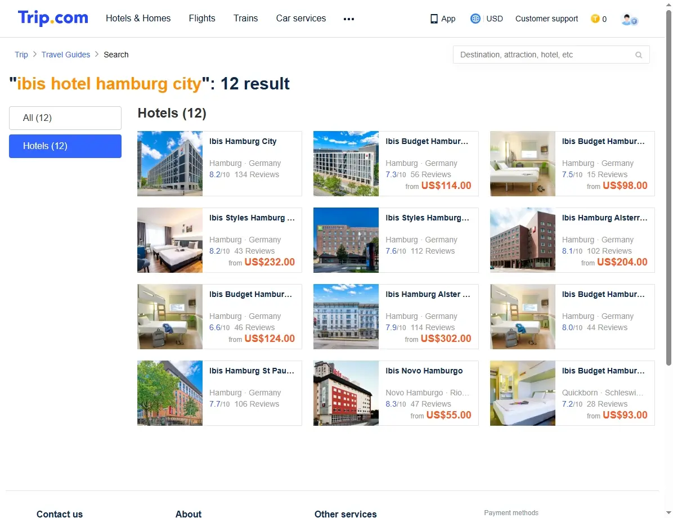Image resolution: width=673 pixels, height=518 pixels.
Task: Click the 44 Reviews text
Action: point(607,327)
